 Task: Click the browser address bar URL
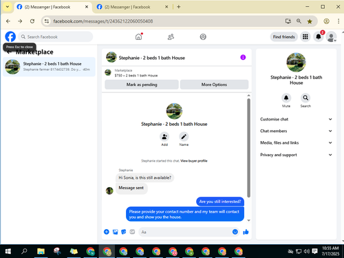(103, 21)
